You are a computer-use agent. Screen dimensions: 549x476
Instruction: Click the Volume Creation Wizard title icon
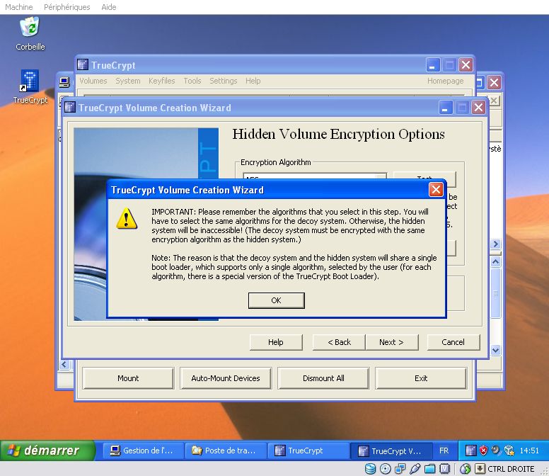click(70, 107)
